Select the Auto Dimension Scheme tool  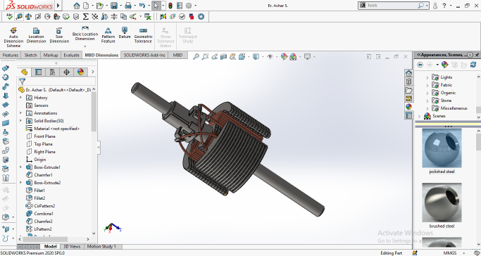click(13, 37)
